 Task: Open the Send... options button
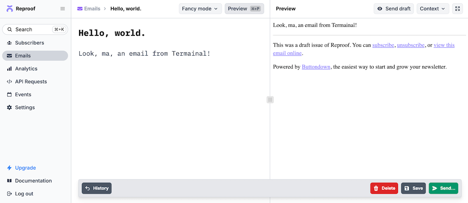pos(443,188)
